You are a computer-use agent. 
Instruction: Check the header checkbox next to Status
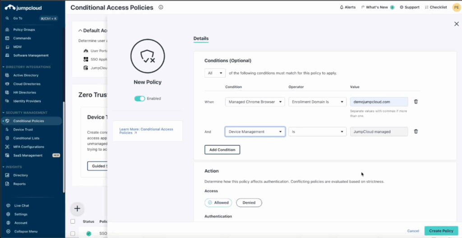click(x=73, y=221)
